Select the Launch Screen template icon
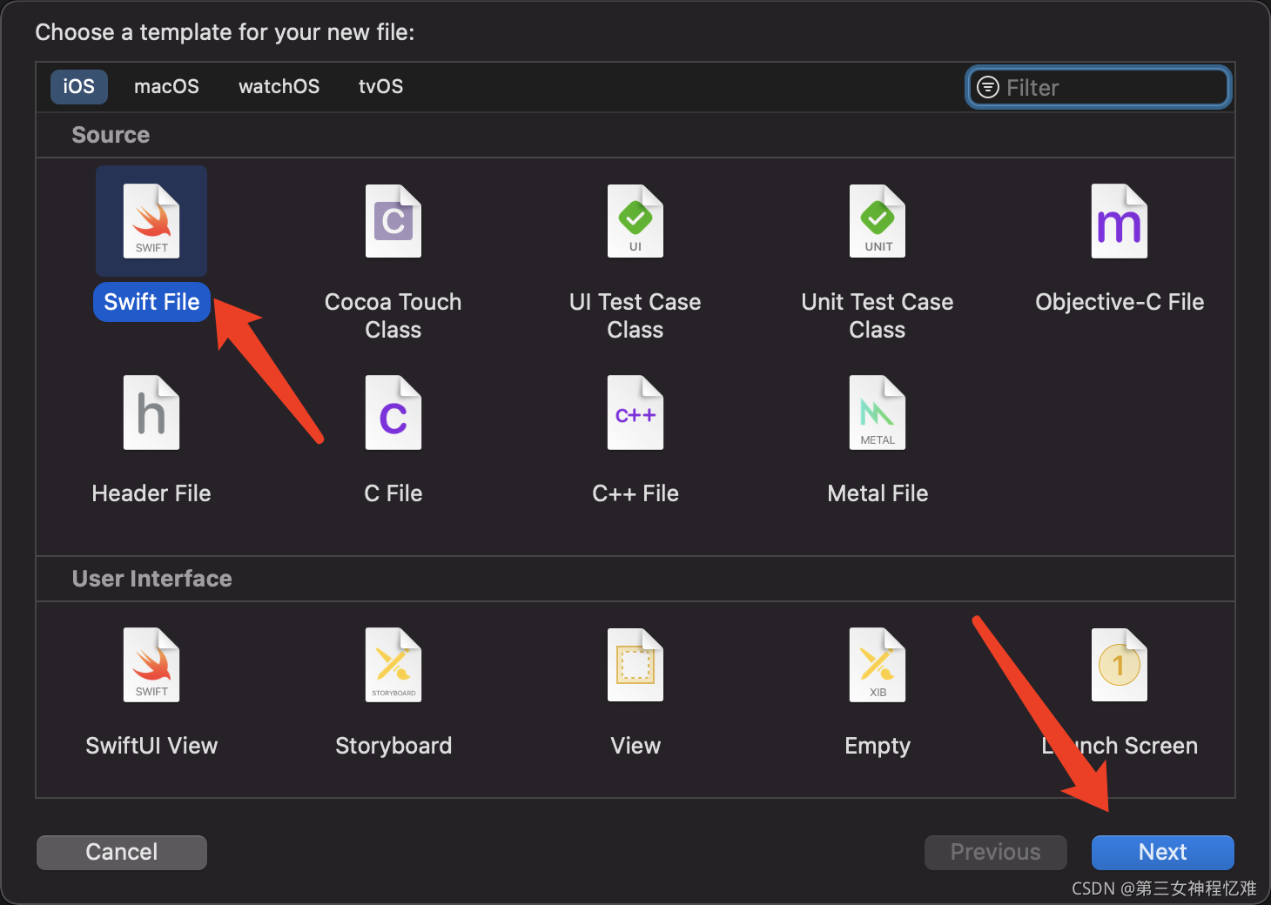The image size is (1271, 905). coord(1120,665)
